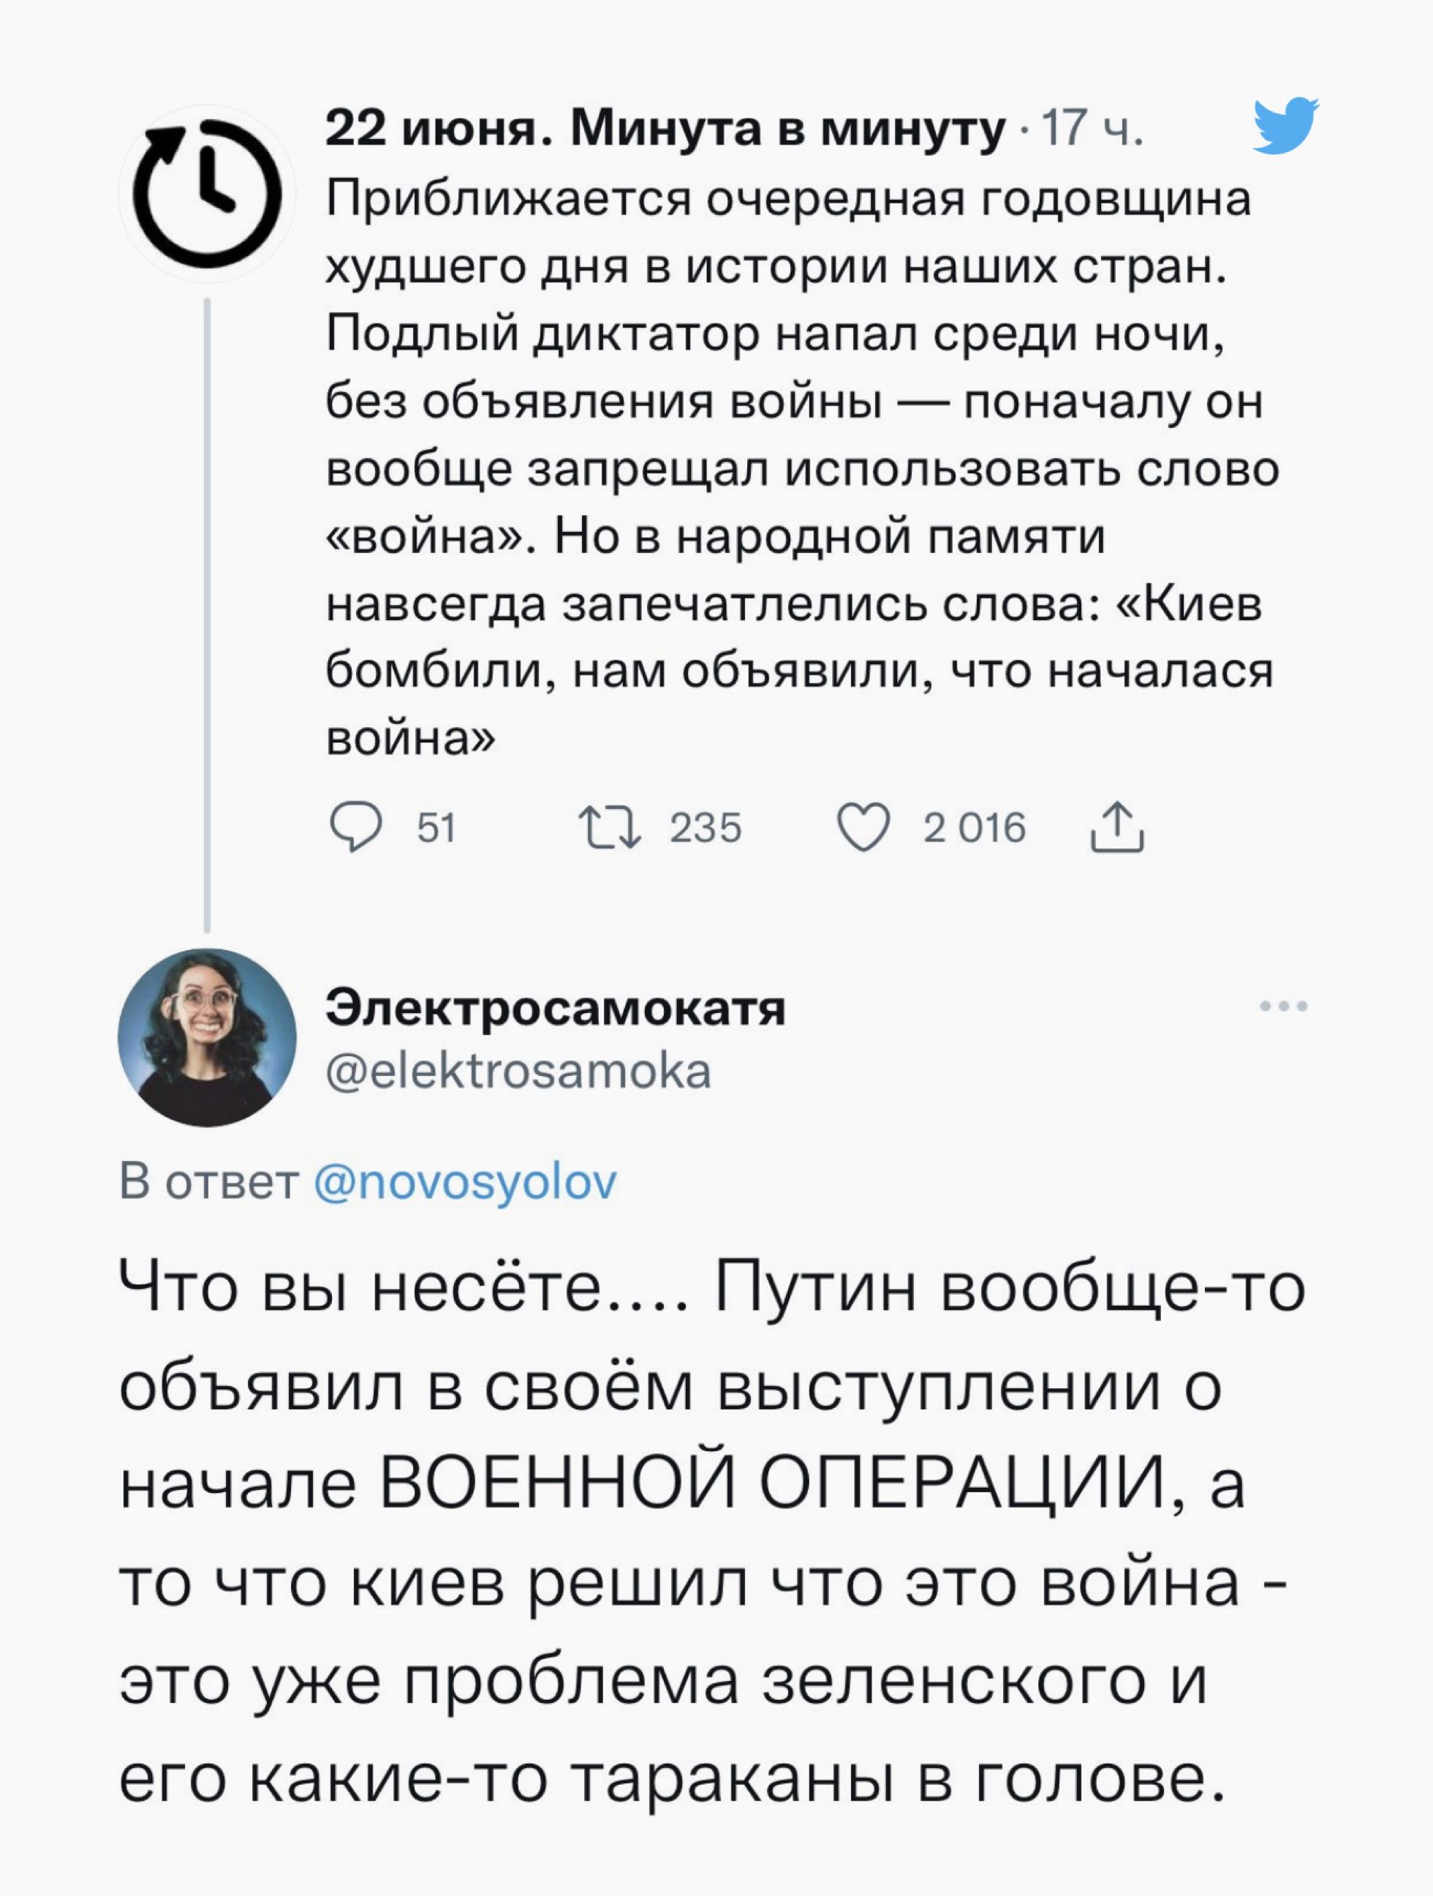Image resolution: width=1433 pixels, height=1896 pixels.
Task: Open the «22 июня. Минута в минуту» account name
Action: click(665, 129)
